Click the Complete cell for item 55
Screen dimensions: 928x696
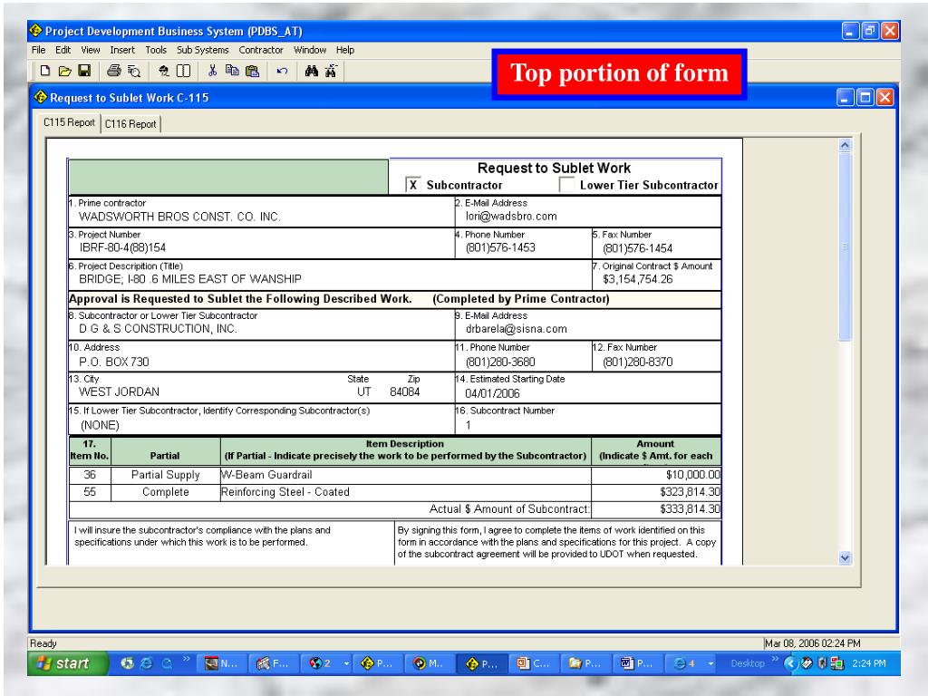(x=166, y=492)
